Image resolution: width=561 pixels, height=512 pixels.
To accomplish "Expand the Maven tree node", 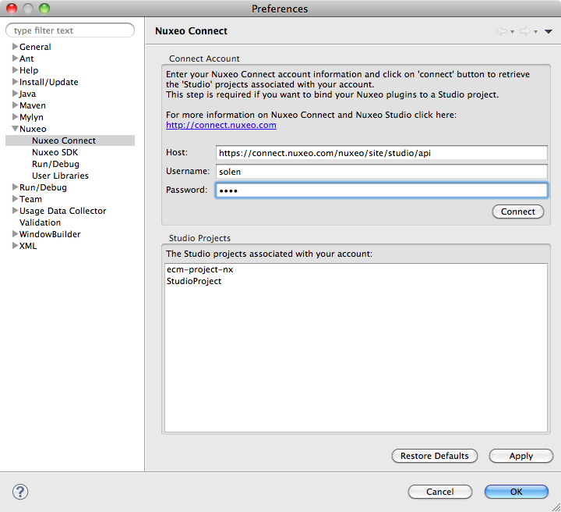I will [15, 105].
